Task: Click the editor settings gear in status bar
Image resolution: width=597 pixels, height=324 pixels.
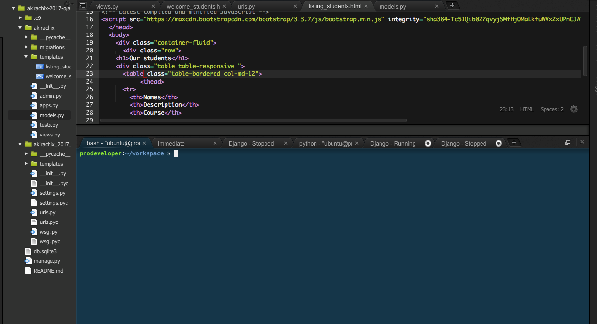Action: pos(574,109)
